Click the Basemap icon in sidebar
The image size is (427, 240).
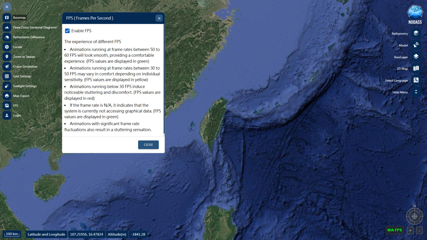(x=7, y=18)
